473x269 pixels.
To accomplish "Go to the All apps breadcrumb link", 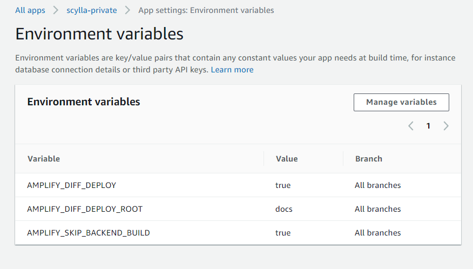I will pyautogui.click(x=30, y=10).
